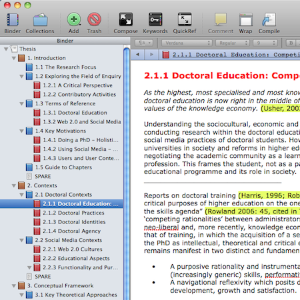Open the Collections folder icon in the toolbar

click(x=40, y=20)
